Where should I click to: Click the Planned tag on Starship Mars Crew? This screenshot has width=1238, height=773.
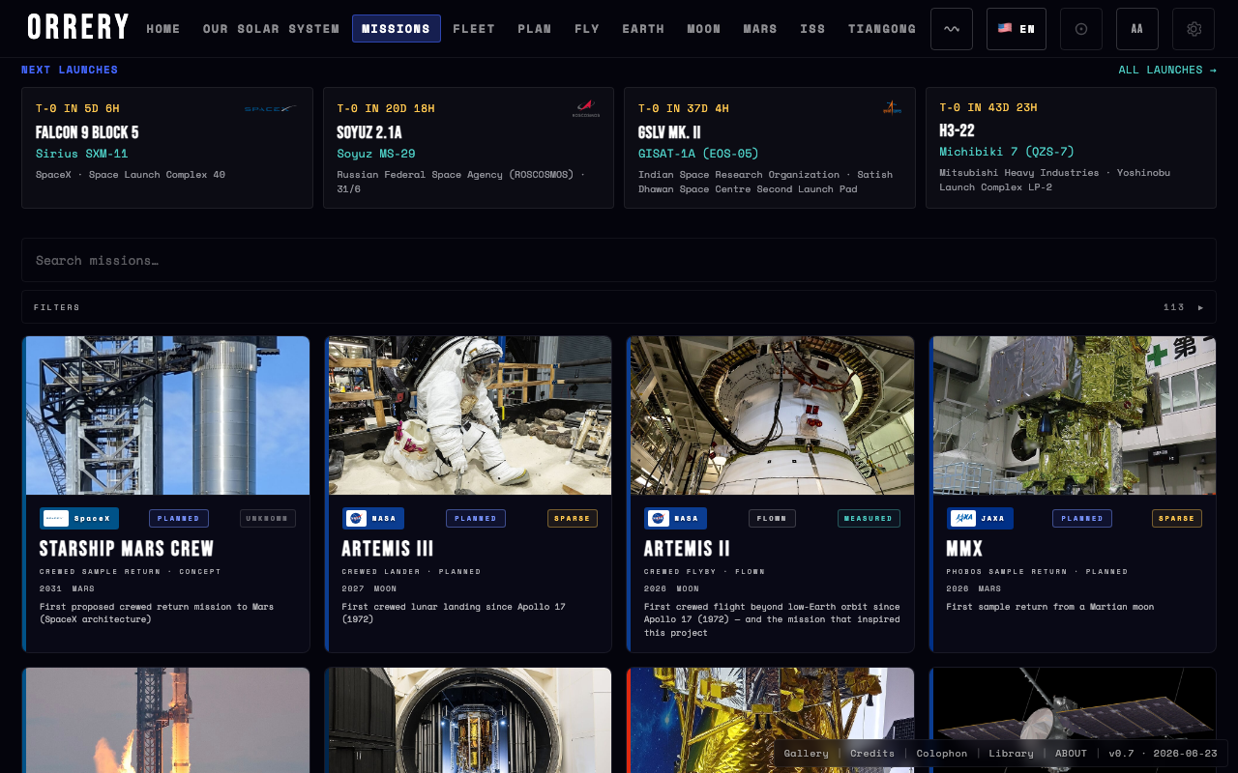[179, 519]
